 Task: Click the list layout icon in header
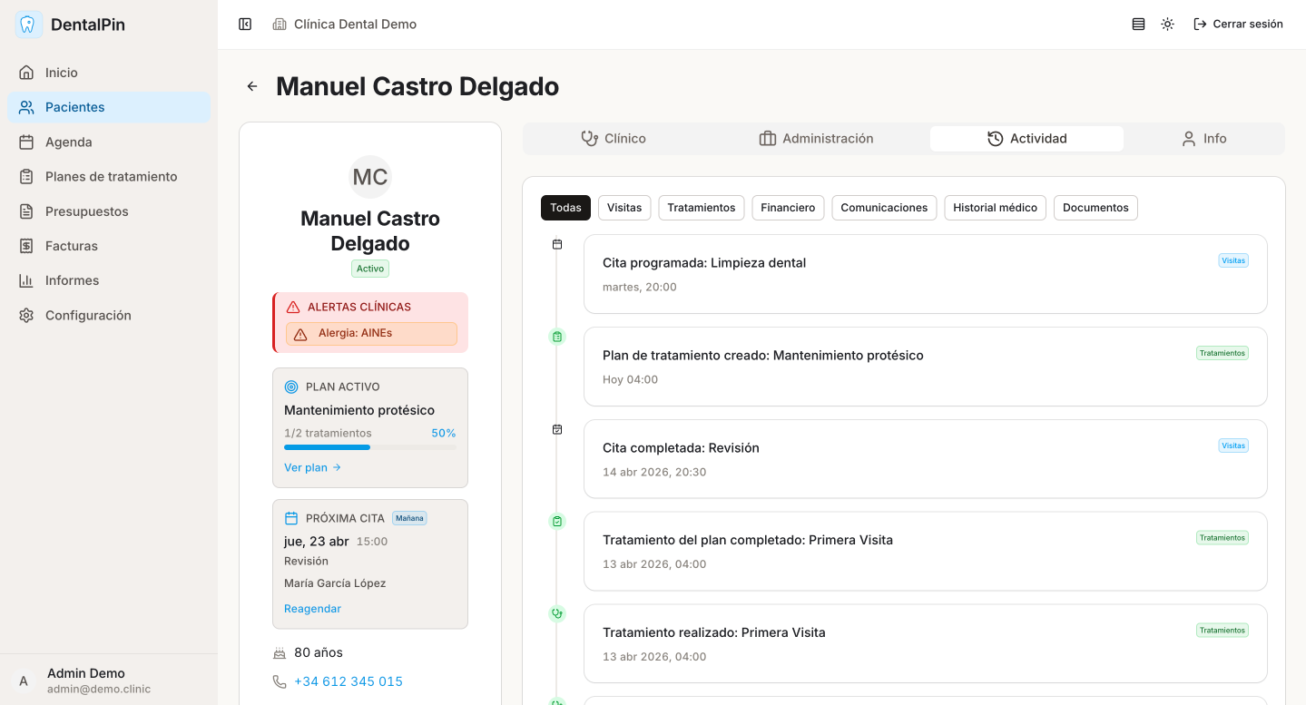click(1138, 24)
